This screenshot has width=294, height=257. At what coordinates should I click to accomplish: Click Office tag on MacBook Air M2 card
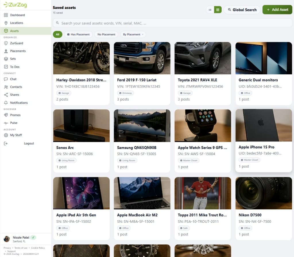(x=124, y=228)
